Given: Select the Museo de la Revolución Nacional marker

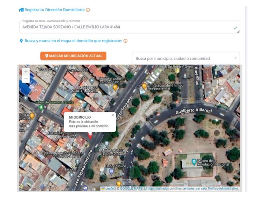Looking at the screenshot, I should (194, 162).
